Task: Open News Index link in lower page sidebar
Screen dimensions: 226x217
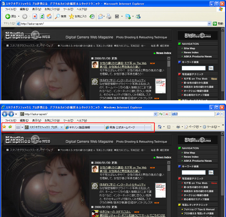Action: (x=191, y=157)
